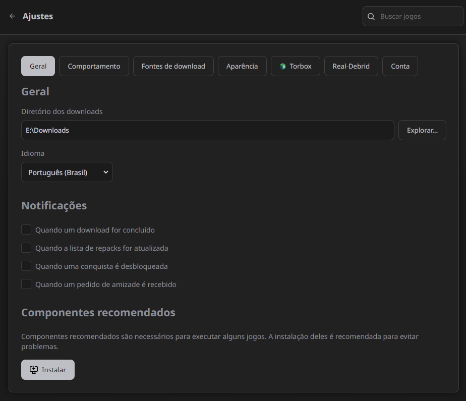Image resolution: width=466 pixels, height=401 pixels.
Task: Enable notification when download is concluded
Action: [x=26, y=230]
